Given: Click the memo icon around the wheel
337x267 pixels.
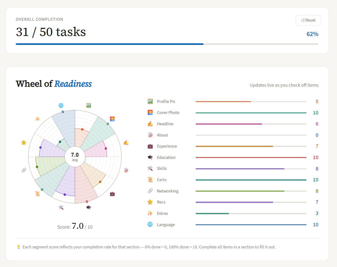Looking at the screenshot, I should click(x=126, y=170).
